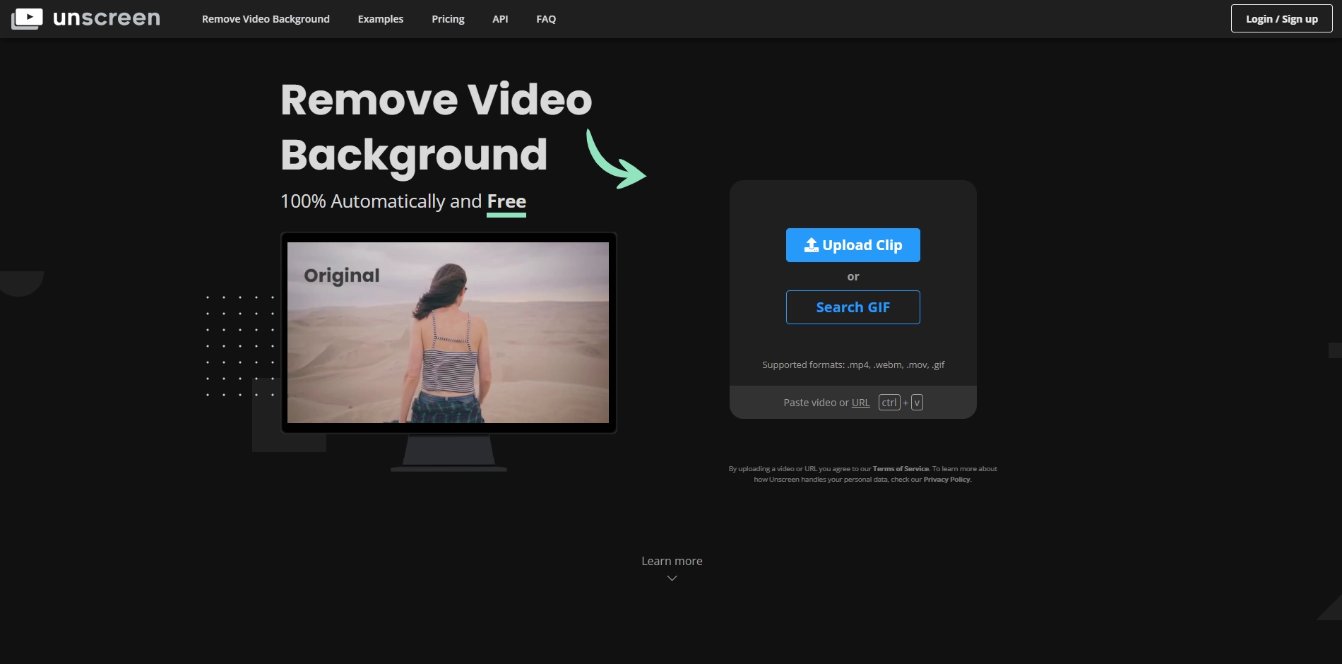Go to the Examples page

pos(381,19)
